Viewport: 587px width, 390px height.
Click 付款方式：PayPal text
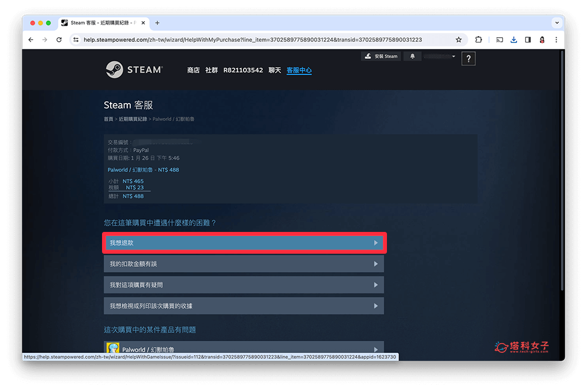click(128, 150)
